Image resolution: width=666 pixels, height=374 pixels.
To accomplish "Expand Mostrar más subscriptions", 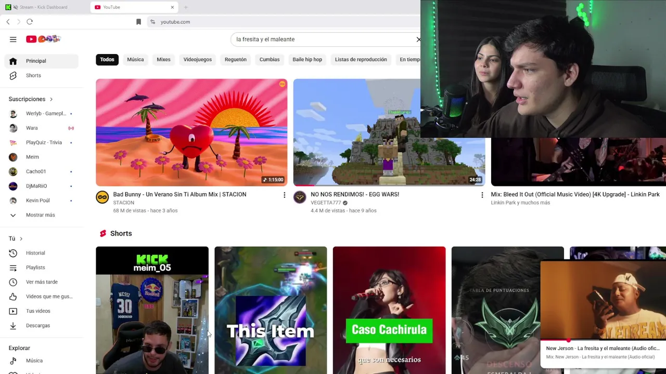I will (42, 215).
